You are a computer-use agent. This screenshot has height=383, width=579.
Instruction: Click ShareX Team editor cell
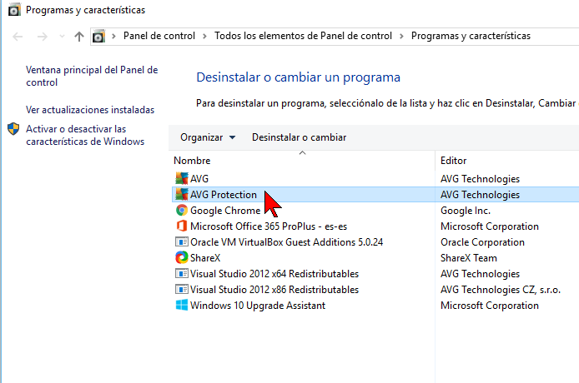469,258
